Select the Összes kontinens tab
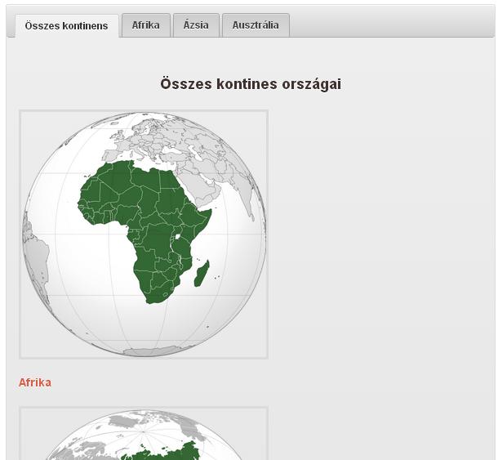Screen dimensions: 498x460 (x=67, y=26)
